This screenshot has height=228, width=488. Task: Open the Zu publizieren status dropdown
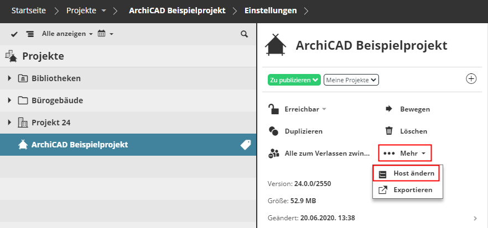point(295,80)
